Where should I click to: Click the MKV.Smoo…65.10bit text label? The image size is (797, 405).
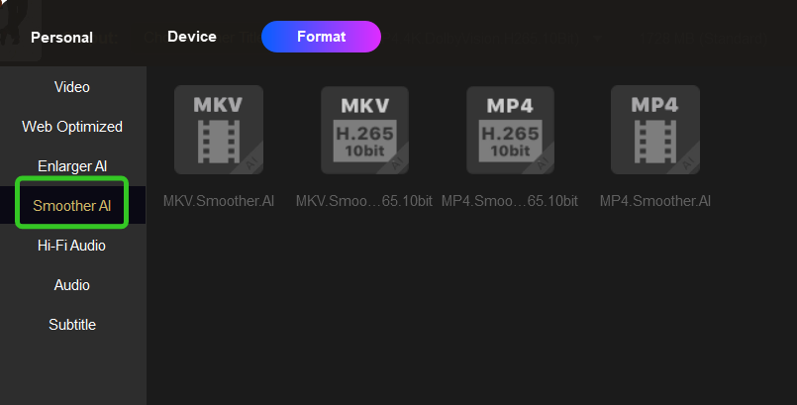click(364, 201)
